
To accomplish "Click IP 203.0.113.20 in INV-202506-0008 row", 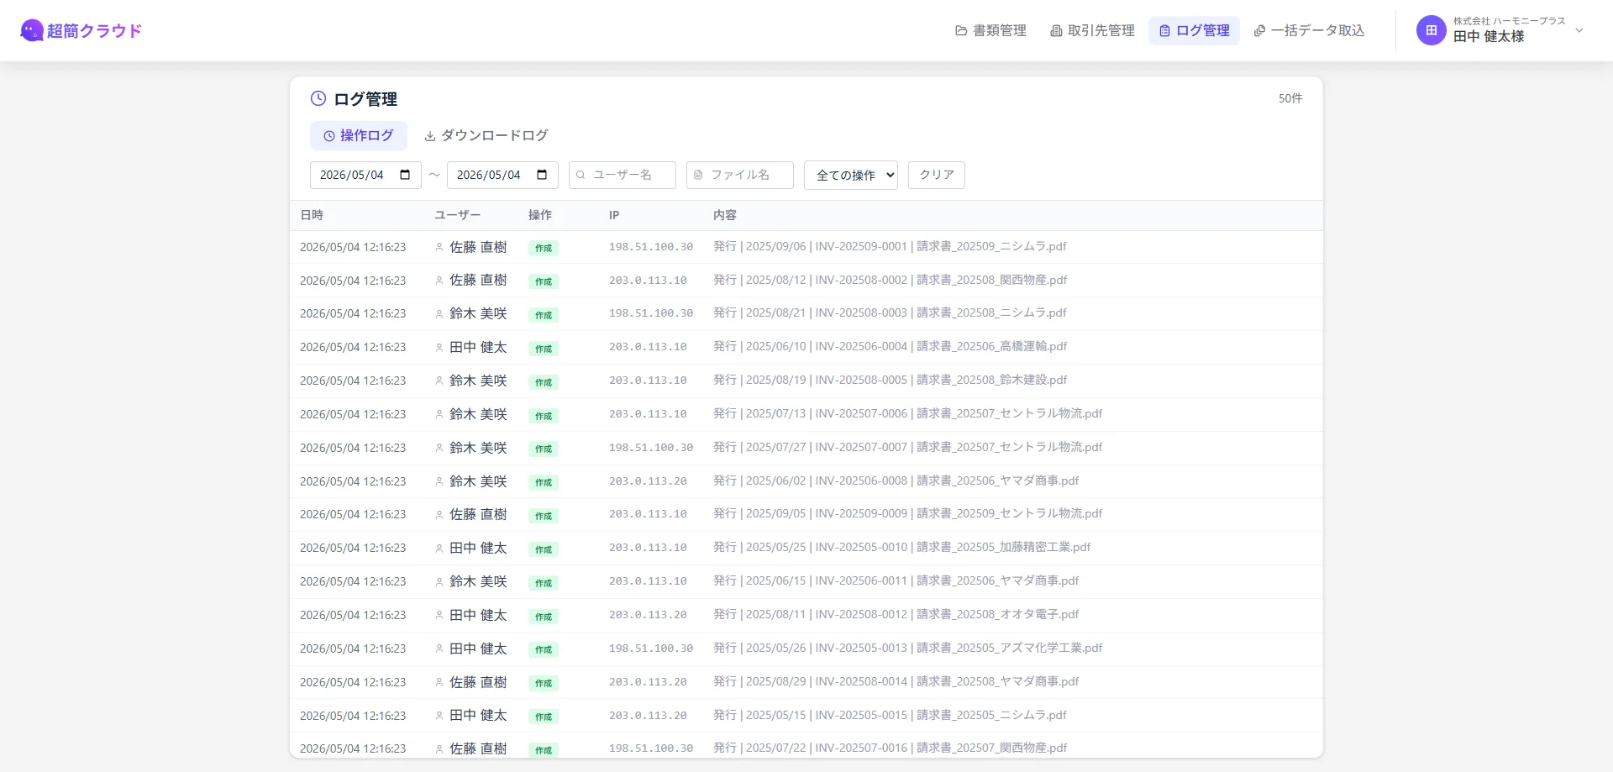I will [648, 481].
